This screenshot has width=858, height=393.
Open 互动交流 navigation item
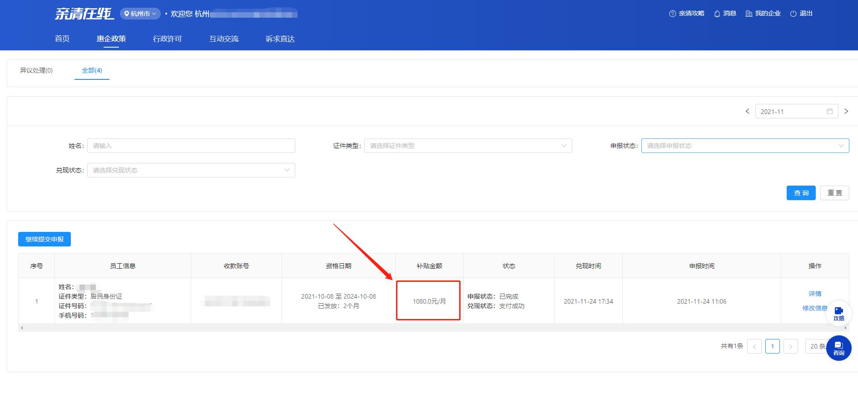pos(224,39)
